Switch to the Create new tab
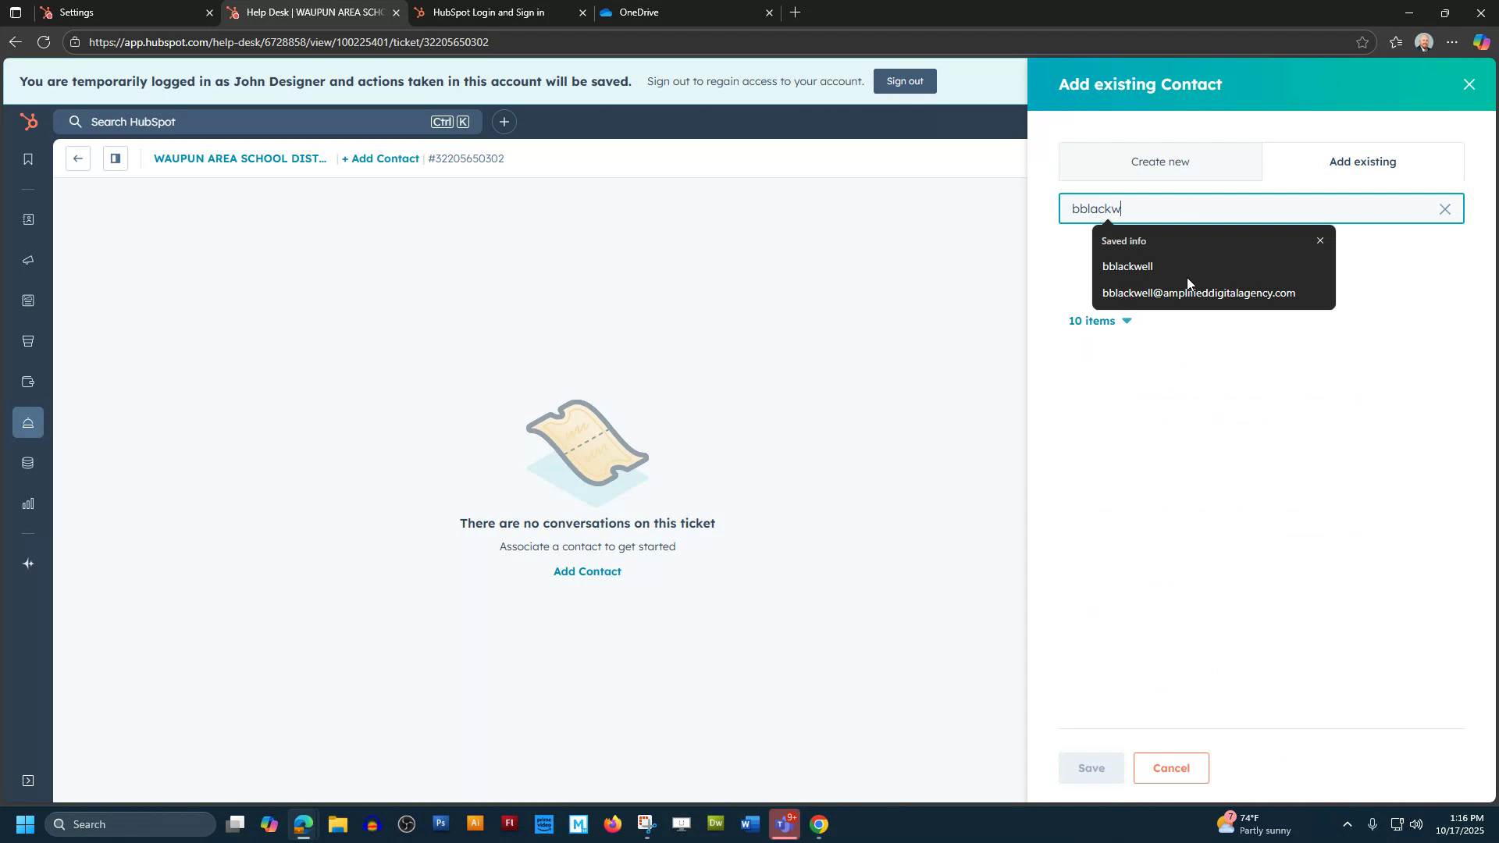Viewport: 1499px width, 843px height. [1159, 162]
